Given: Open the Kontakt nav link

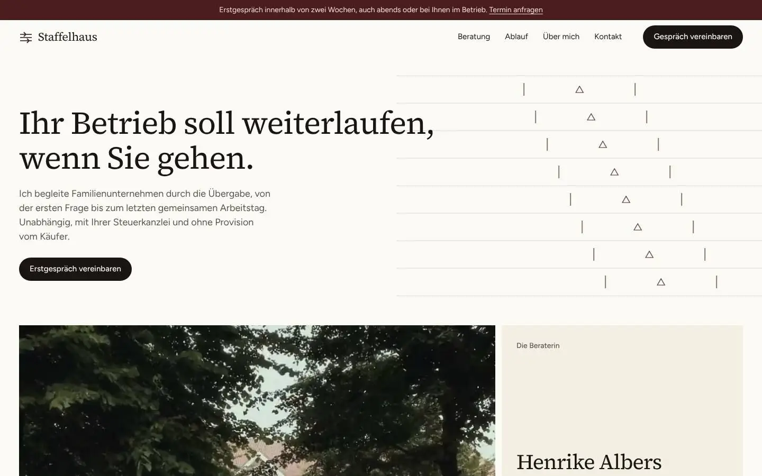Looking at the screenshot, I should pos(608,36).
